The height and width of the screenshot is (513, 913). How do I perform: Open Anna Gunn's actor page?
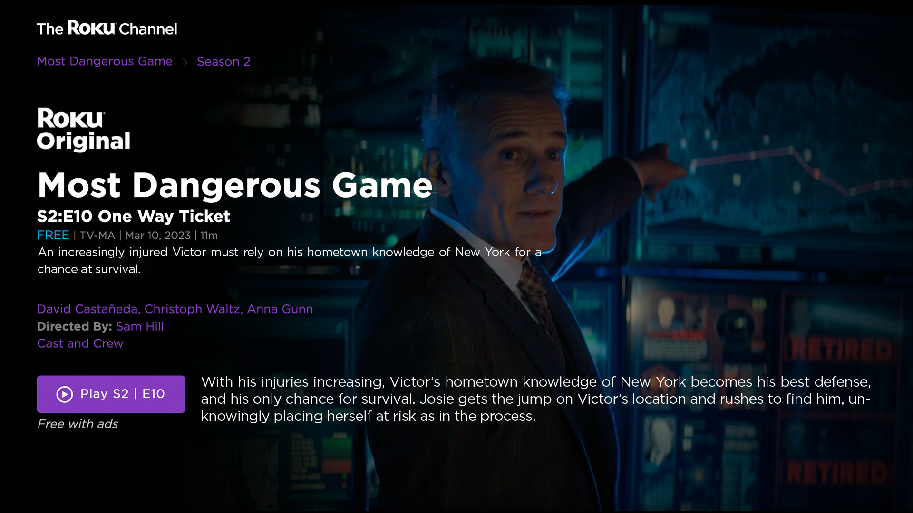[x=280, y=309]
